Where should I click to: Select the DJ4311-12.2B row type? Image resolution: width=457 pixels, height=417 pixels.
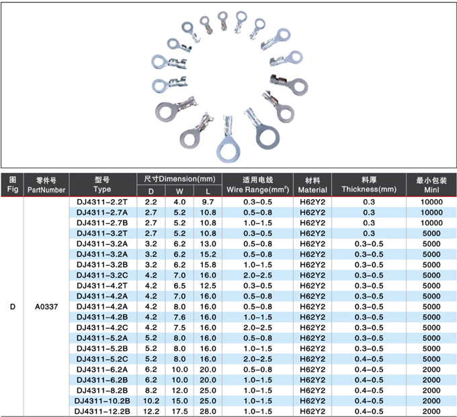102,411
